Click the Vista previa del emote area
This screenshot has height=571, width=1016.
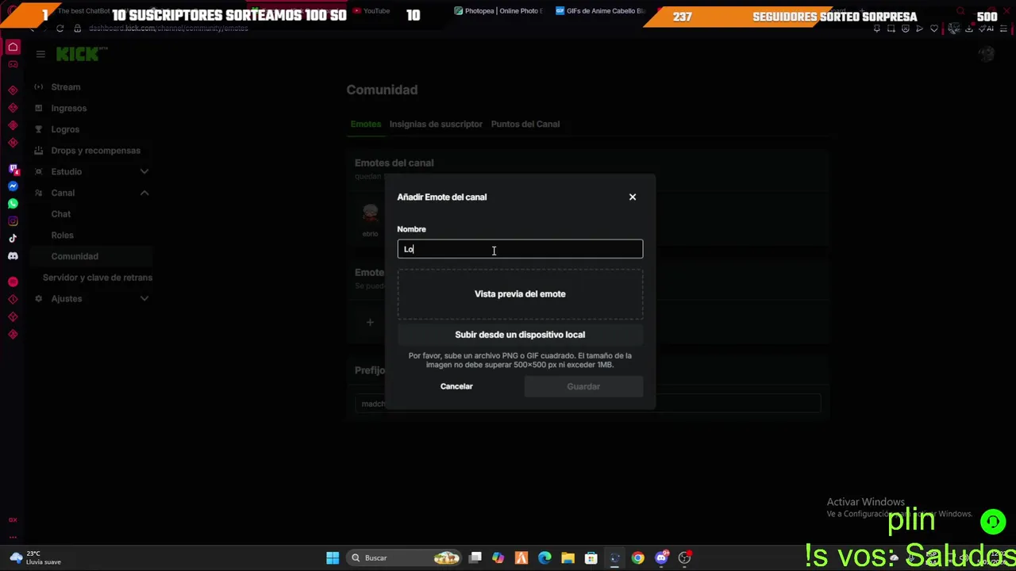(x=520, y=293)
